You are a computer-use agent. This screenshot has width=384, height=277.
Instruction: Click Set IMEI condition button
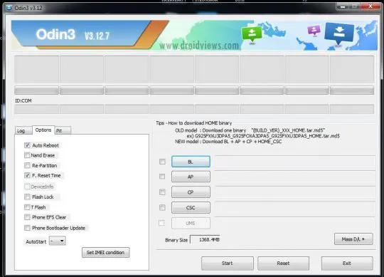tap(105, 253)
